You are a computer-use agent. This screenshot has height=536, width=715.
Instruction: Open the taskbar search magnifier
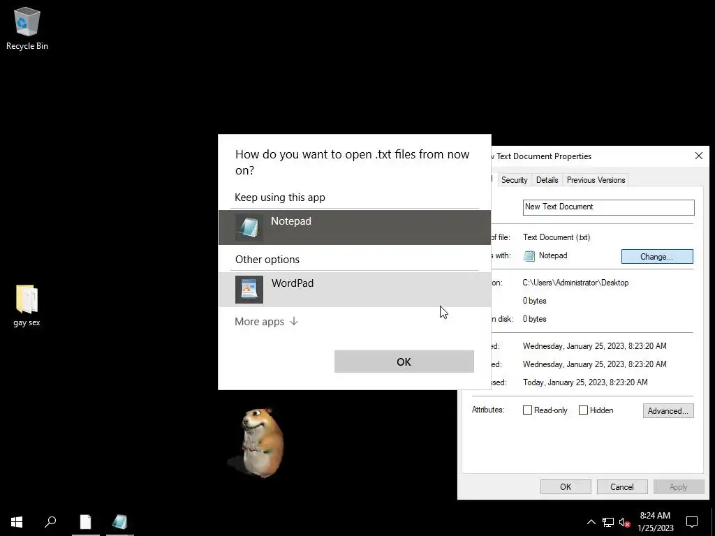click(50, 522)
